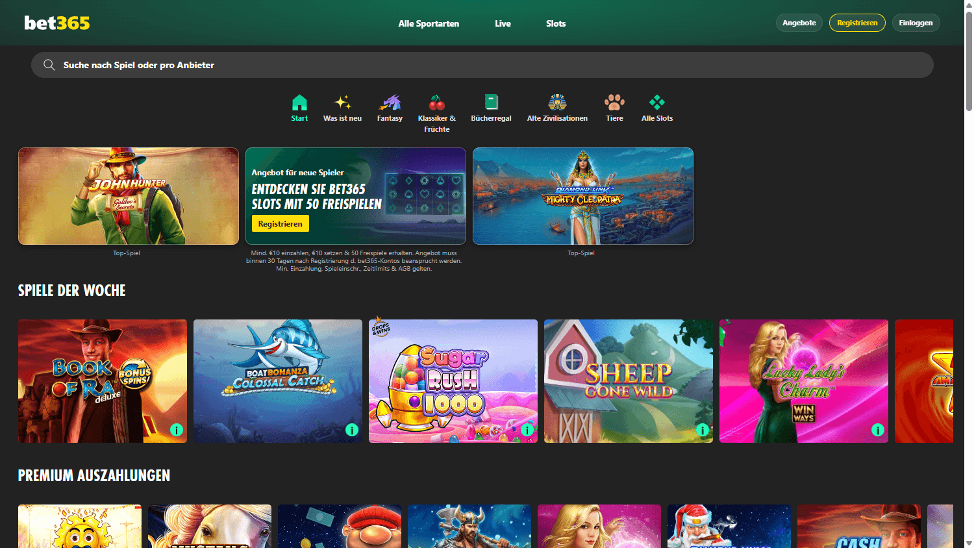Show info for Lucky Lady's Charm
Viewport: 974px width, 548px height.
[x=878, y=430]
